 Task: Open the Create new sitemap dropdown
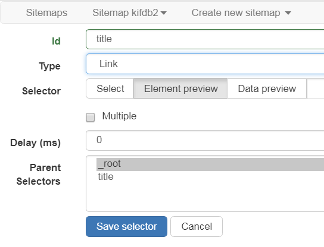pyautogui.click(x=241, y=13)
